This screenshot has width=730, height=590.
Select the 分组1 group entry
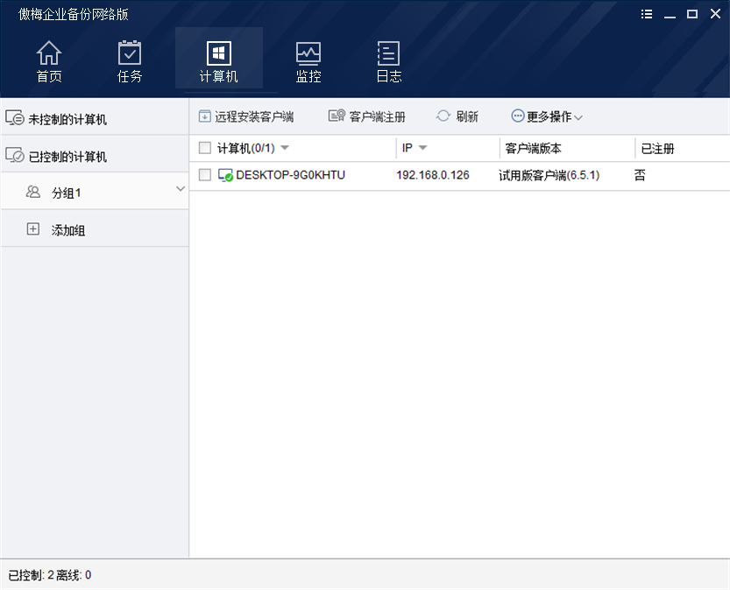tap(95, 193)
